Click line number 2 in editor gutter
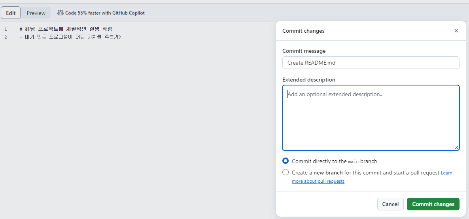This screenshot has height=219, width=469. (x=6, y=37)
